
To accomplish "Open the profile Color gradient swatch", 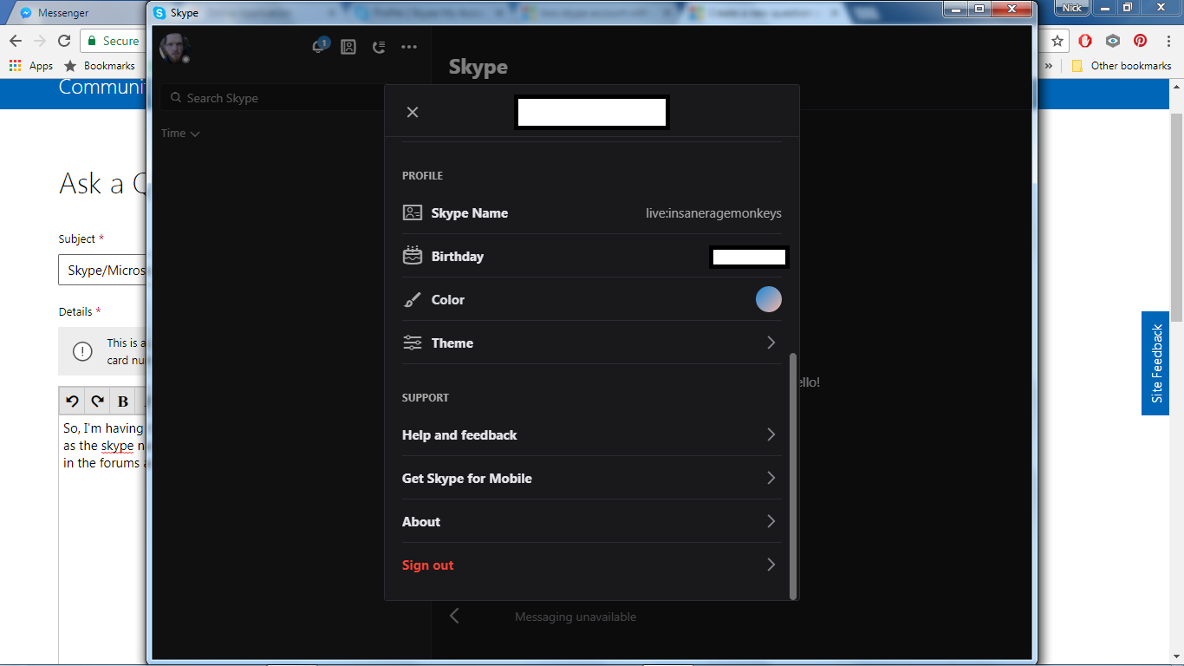I will 769,299.
